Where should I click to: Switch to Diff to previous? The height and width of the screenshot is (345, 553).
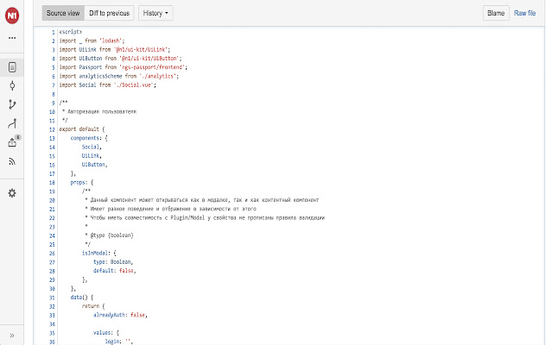[x=110, y=13]
